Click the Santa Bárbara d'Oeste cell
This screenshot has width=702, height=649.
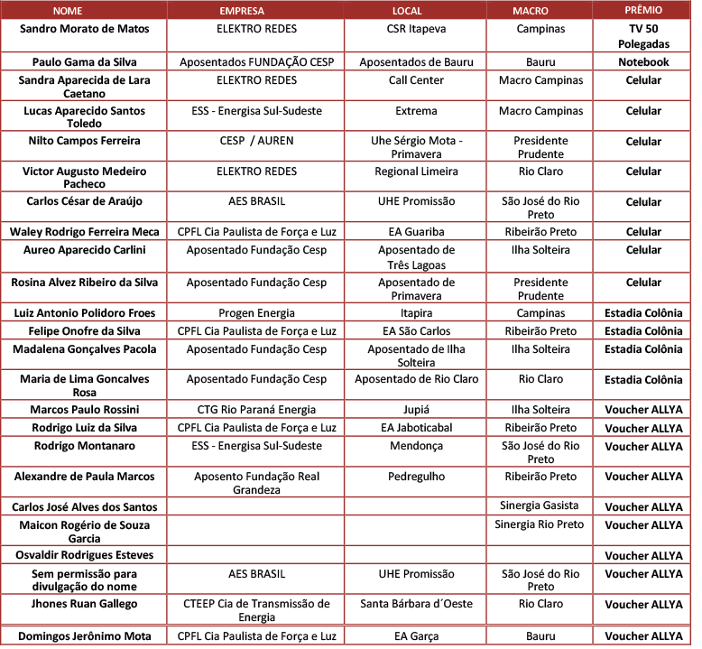[416, 604]
